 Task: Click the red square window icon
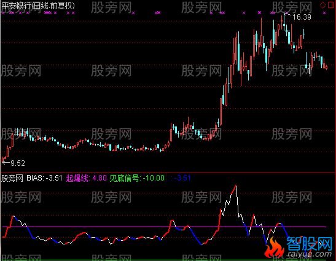[331, 5]
